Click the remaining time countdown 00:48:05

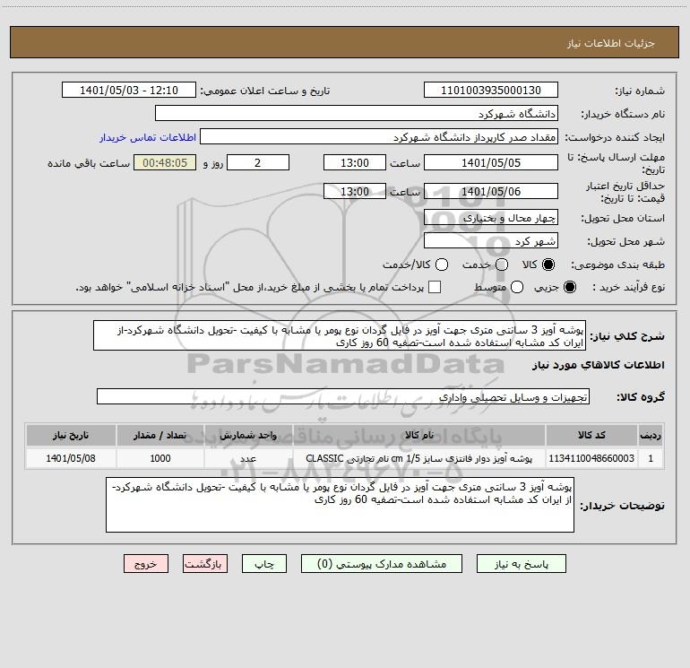(x=165, y=162)
